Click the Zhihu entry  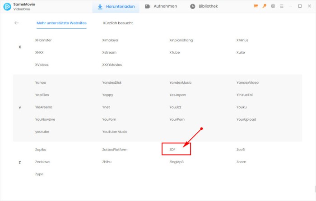click(107, 162)
